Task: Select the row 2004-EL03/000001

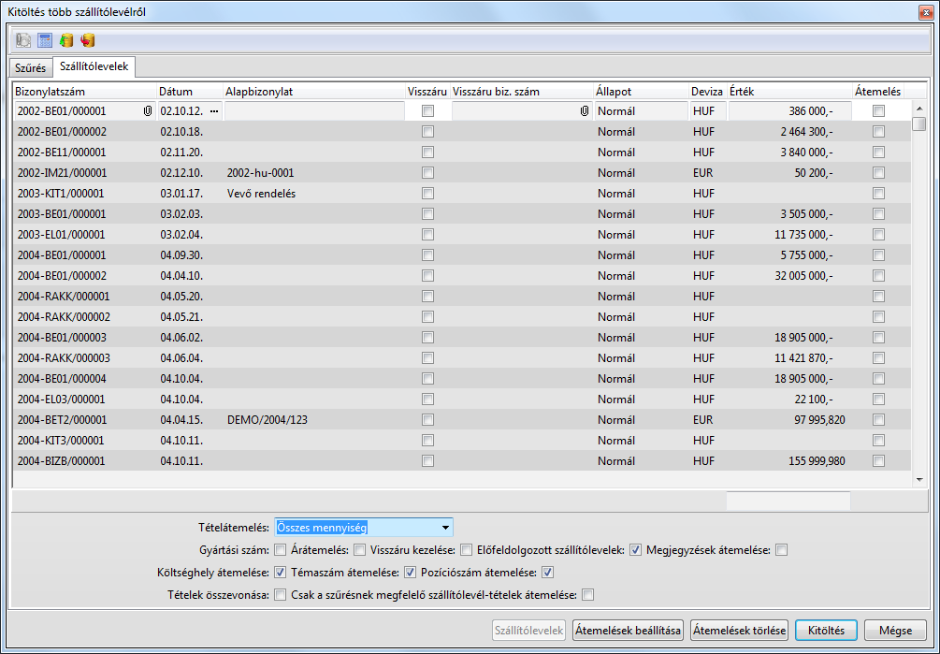Action: tap(462, 400)
